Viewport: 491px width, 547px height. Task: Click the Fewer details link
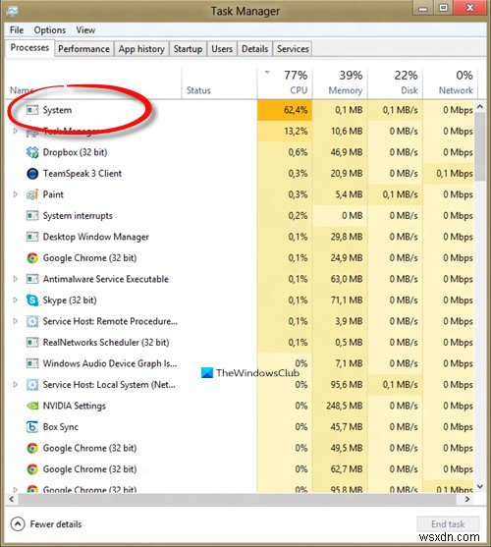[x=56, y=524]
